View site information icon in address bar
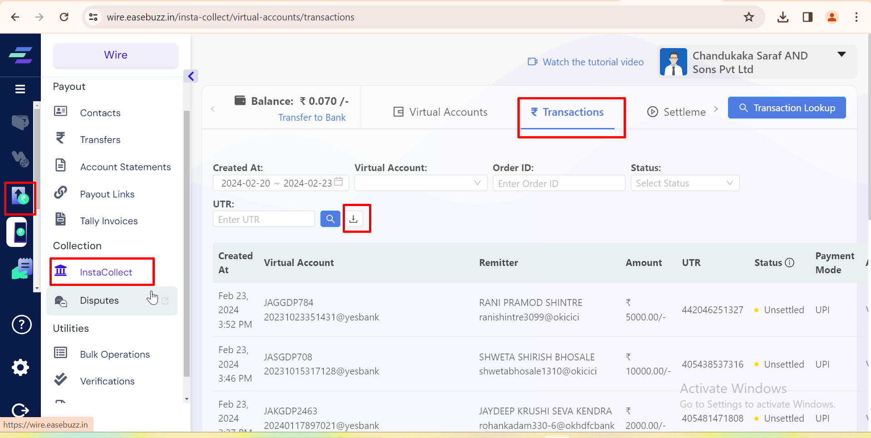 [x=93, y=17]
